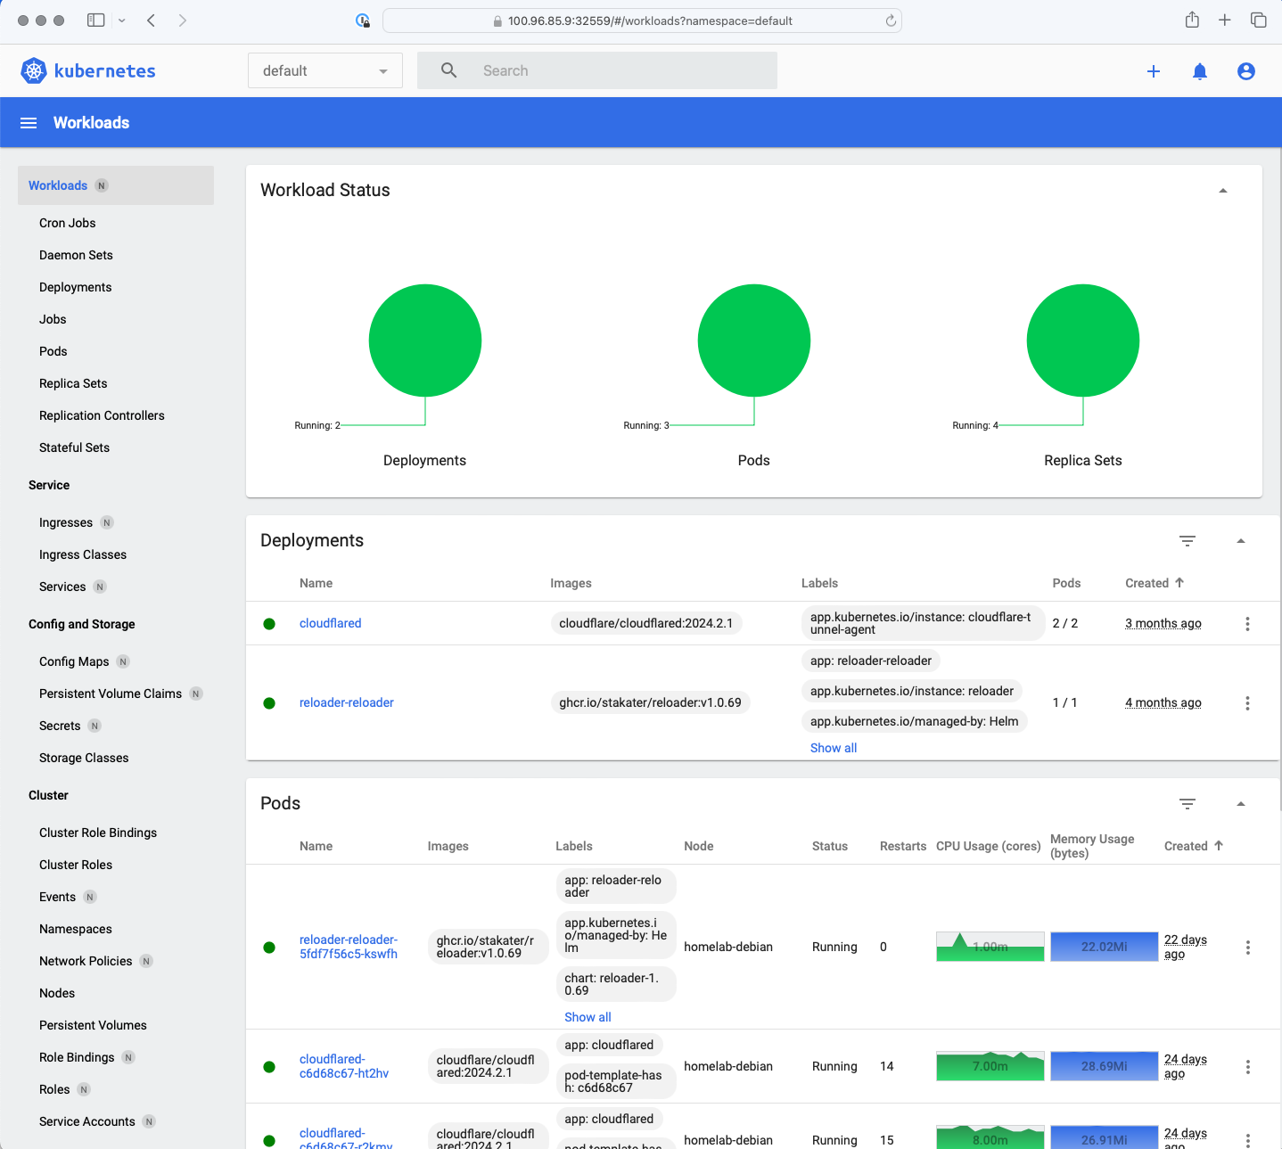Select Workloads in sidebar
The image size is (1282, 1149).
[x=116, y=185]
